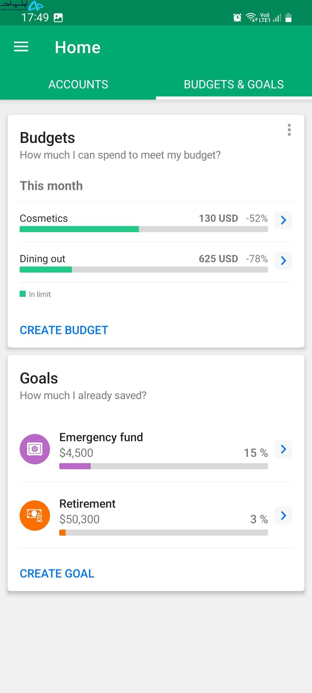Tap the green In limit legend square
312x693 pixels.
coord(23,294)
